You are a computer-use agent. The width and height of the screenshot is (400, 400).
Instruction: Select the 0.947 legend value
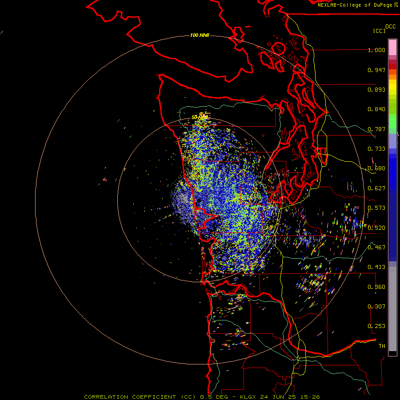tap(376, 70)
